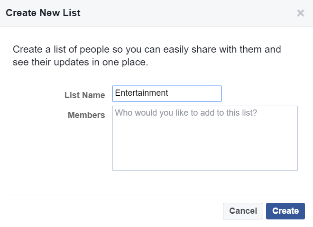Confirm list with the blue Create button

point(285,211)
